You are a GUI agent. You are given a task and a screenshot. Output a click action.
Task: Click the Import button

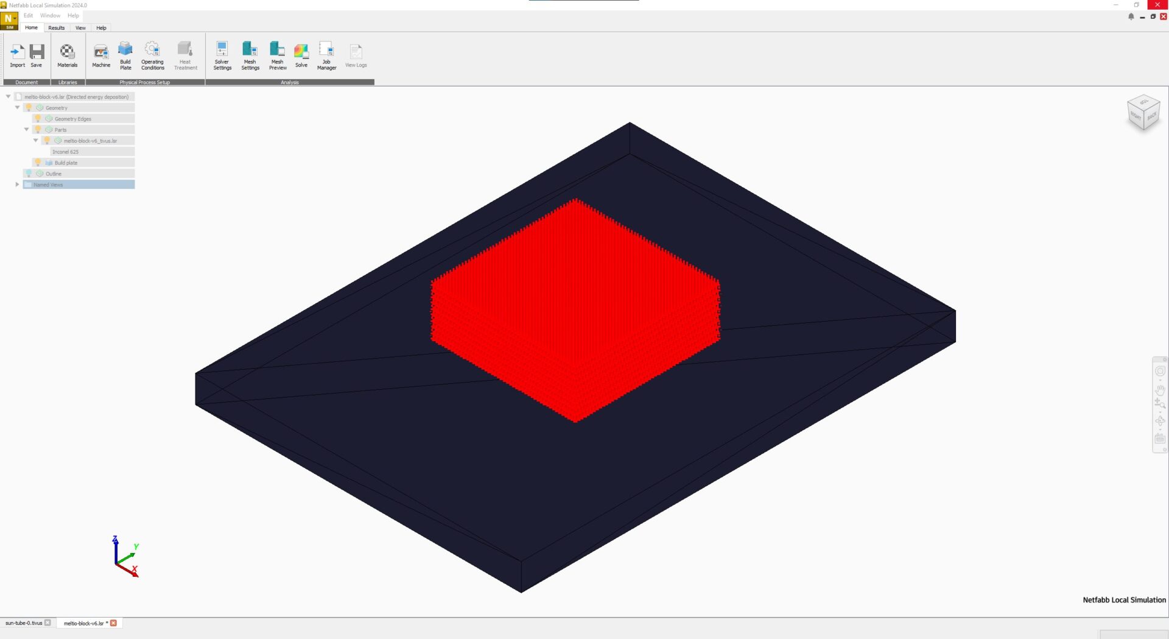click(18, 54)
